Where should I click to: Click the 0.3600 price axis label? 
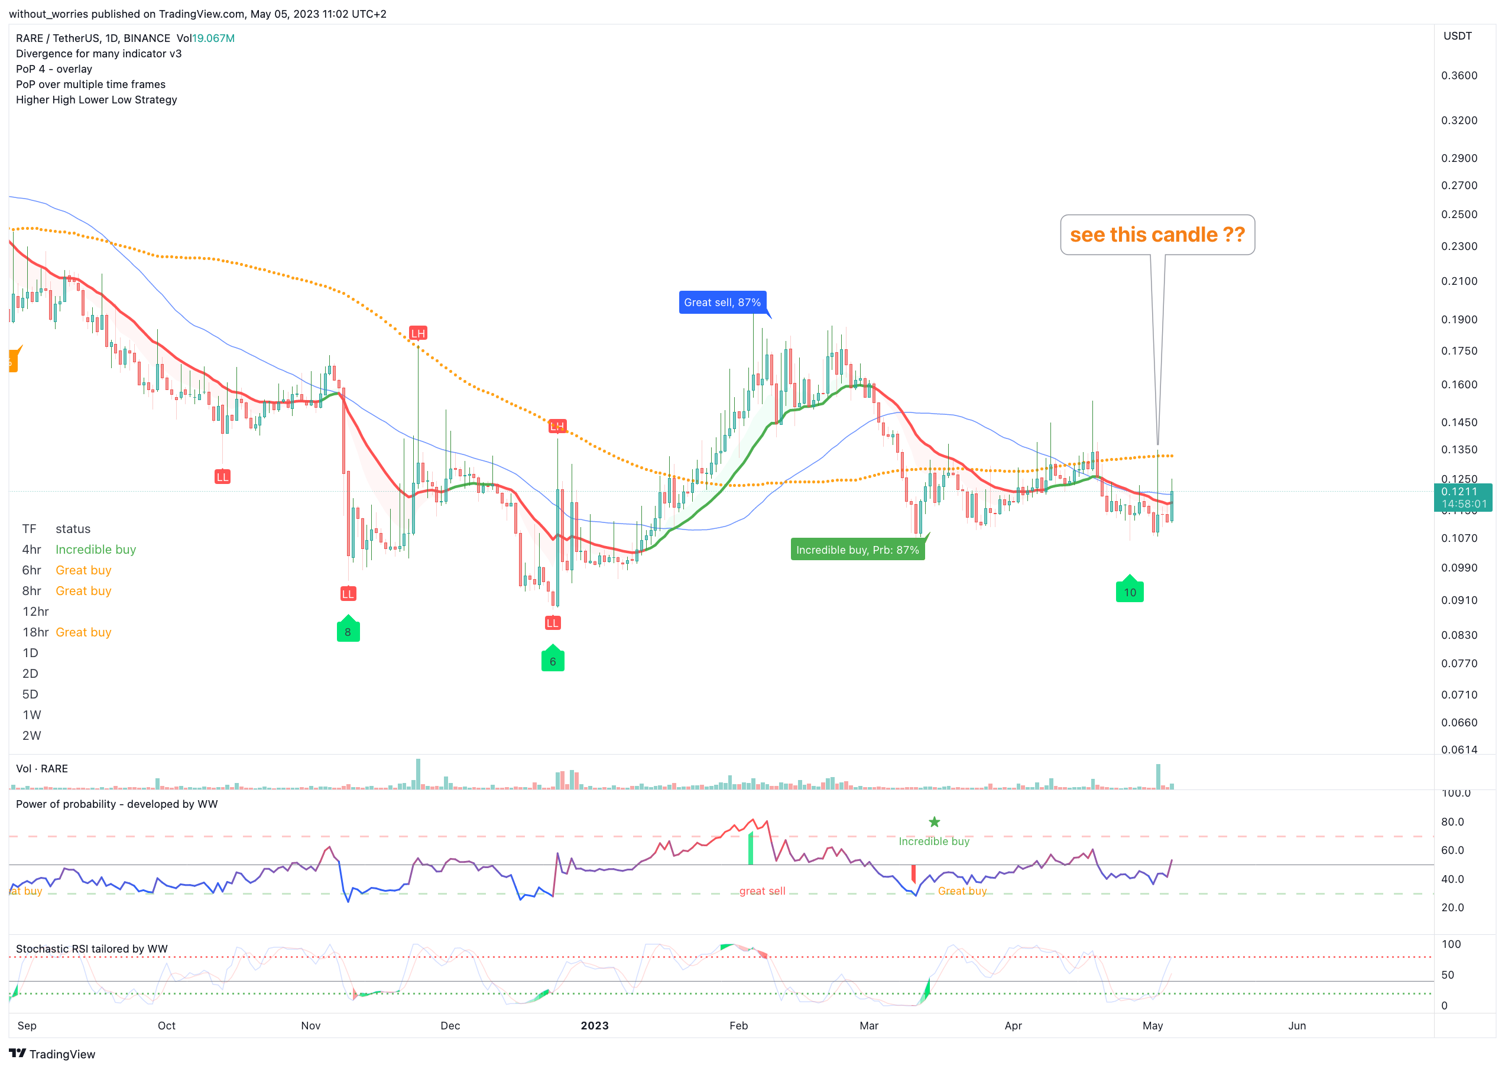pyautogui.click(x=1459, y=75)
